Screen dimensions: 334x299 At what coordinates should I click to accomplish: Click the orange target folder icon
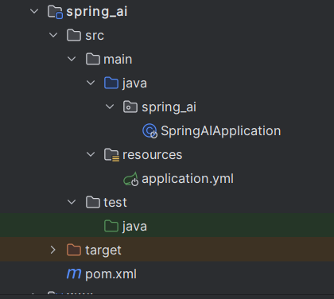(x=74, y=250)
